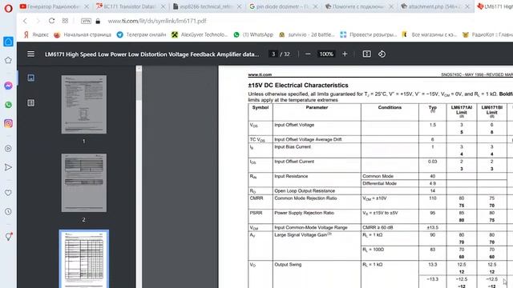This screenshot has height=288, width=513.
Task: Click the fit to page icon
Action: coord(367,54)
